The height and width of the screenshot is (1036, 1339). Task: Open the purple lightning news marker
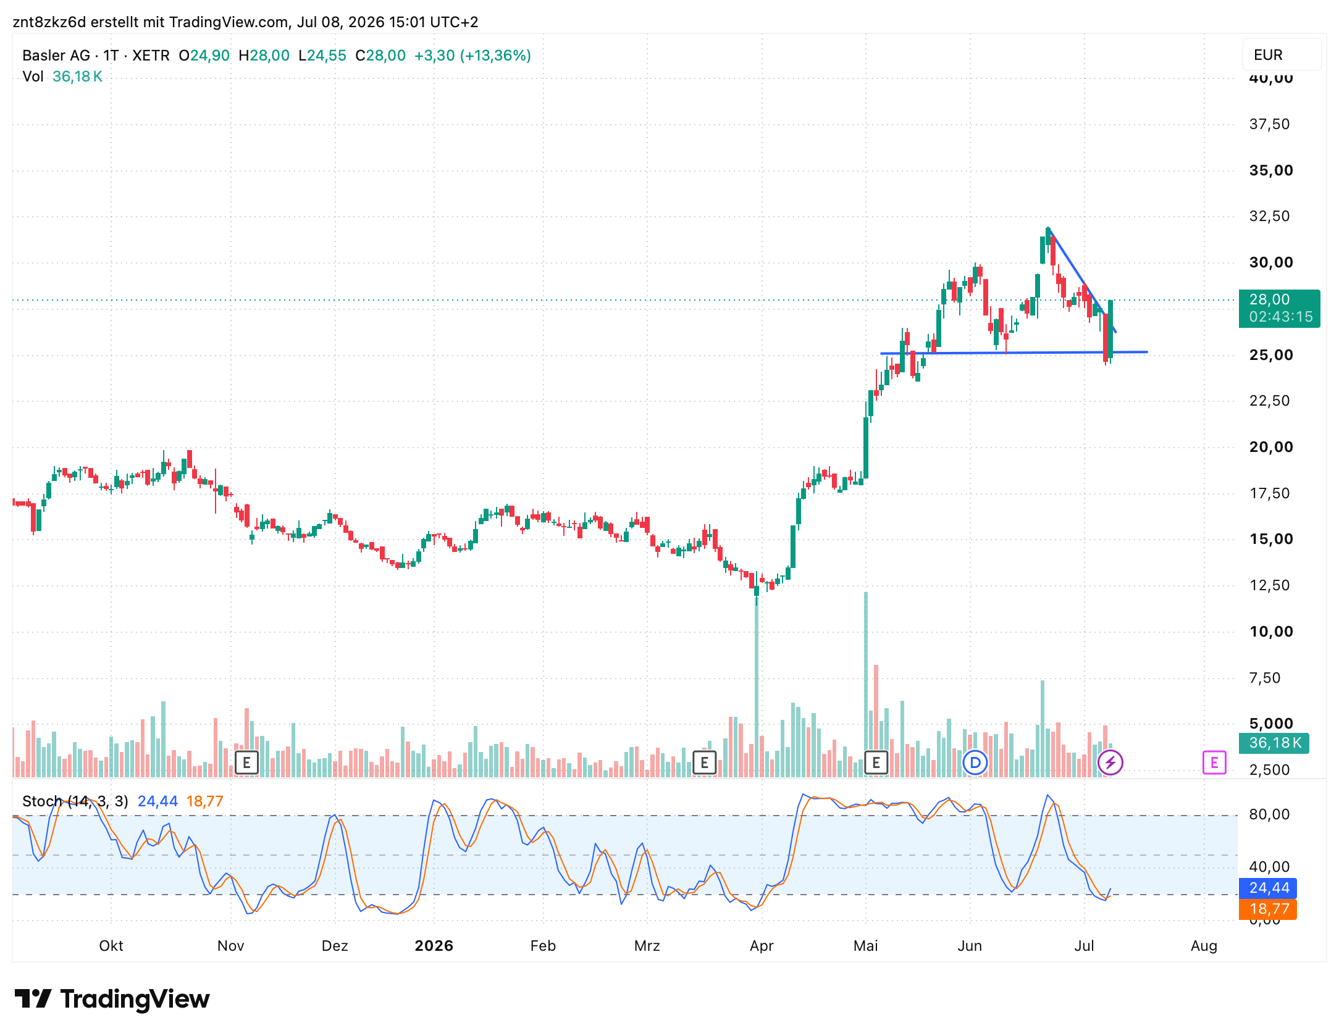point(1110,763)
